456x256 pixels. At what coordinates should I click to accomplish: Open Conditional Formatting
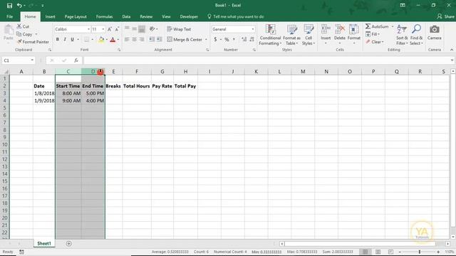pyautogui.click(x=270, y=35)
